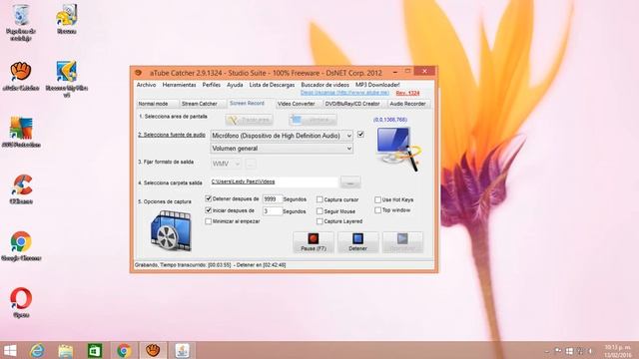Click the Selecciona fuente de audio link
The height and width of the screenshot is (359, 639).
coord(172,135)
